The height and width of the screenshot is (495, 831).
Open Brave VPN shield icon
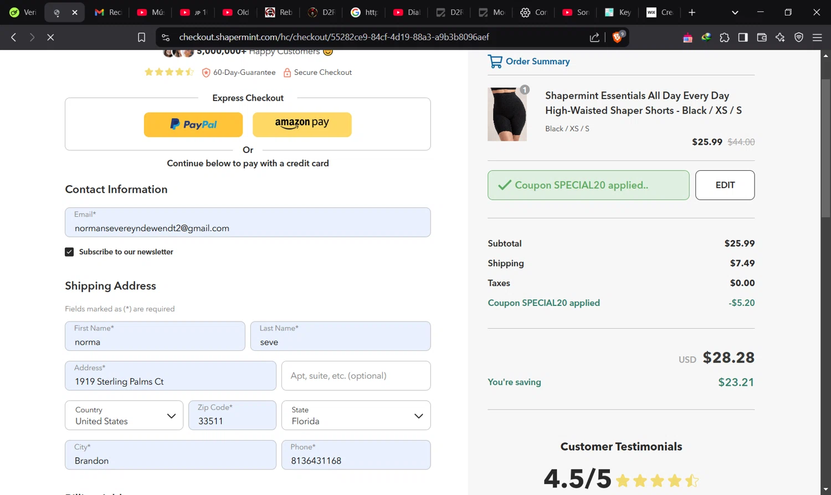coord(799,37)
